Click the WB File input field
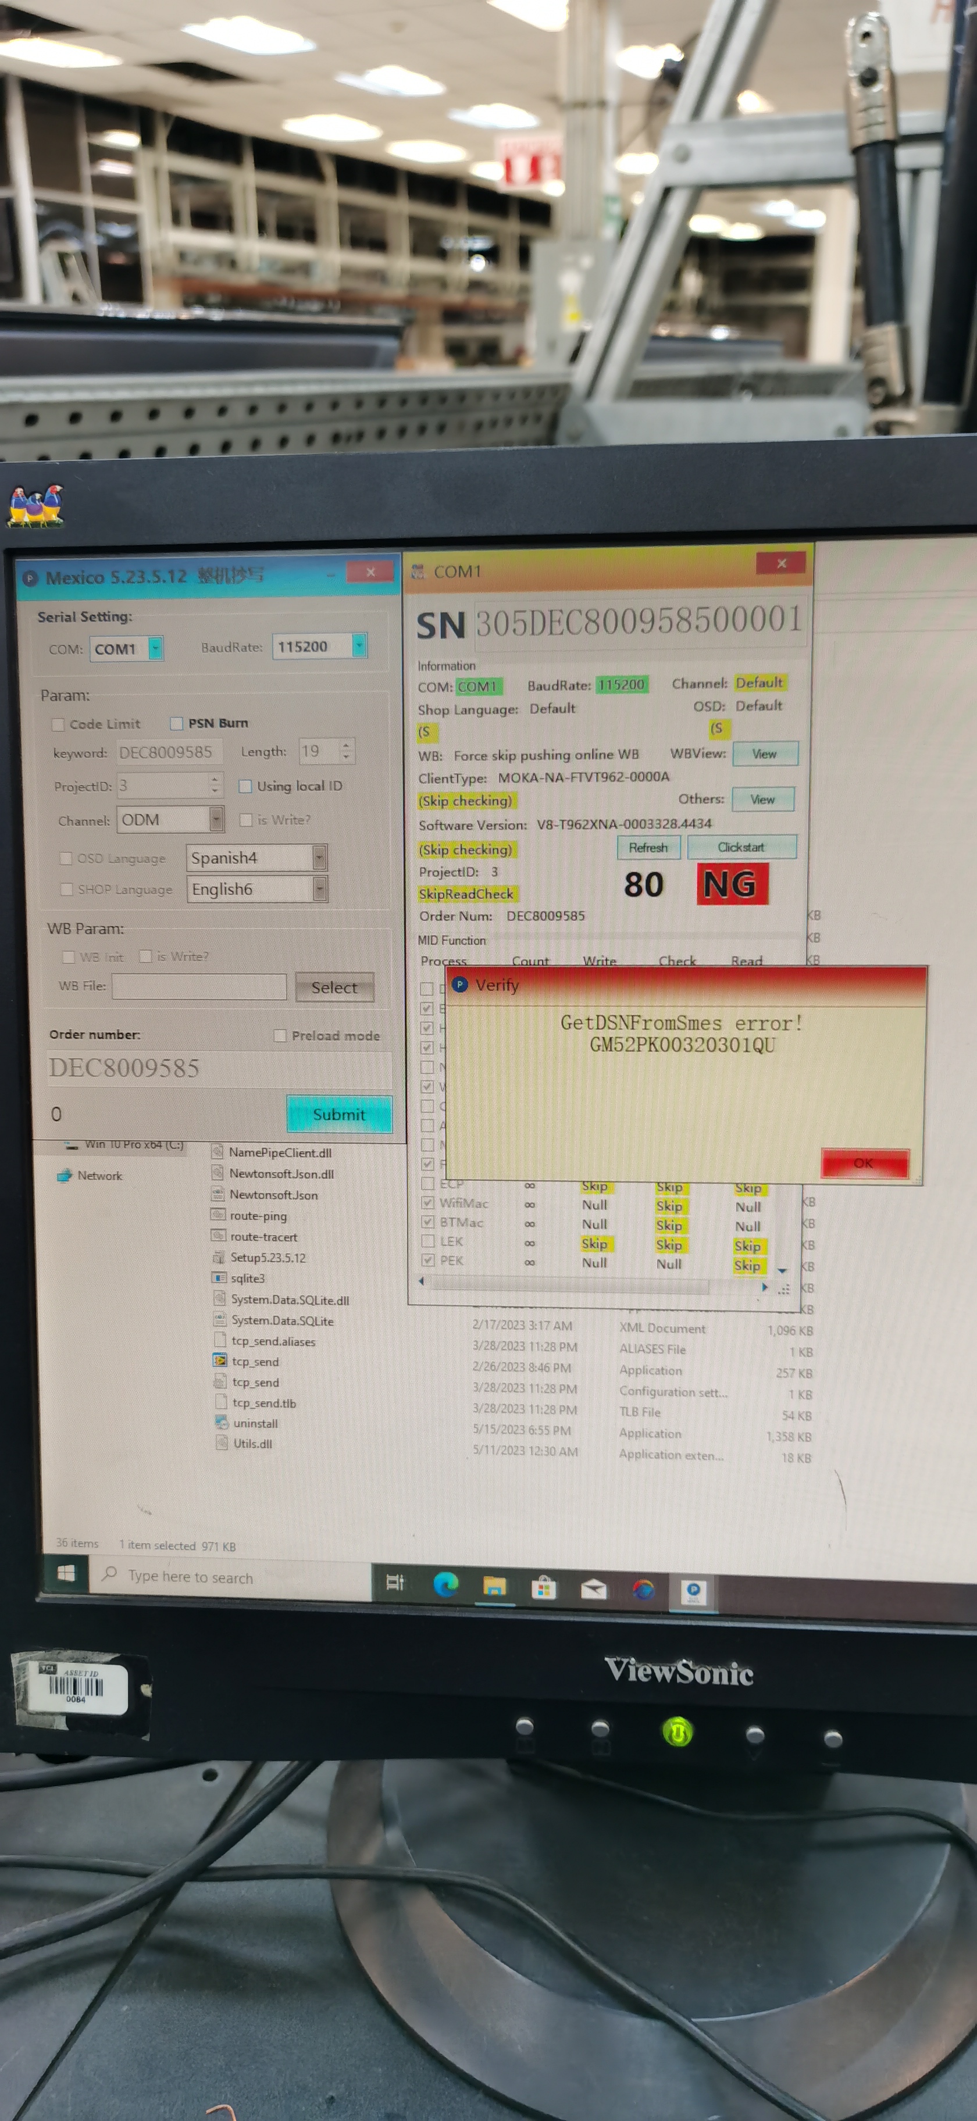Screen dimensions: 977x2121 point(199,987)
